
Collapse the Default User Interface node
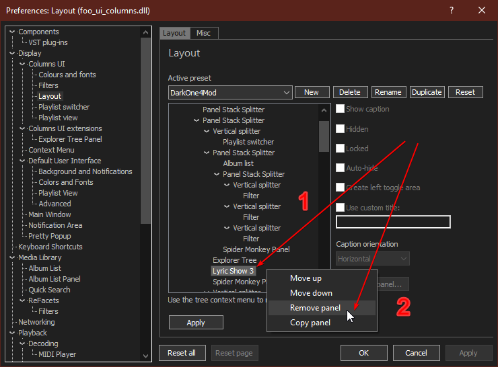click(23, 161)
